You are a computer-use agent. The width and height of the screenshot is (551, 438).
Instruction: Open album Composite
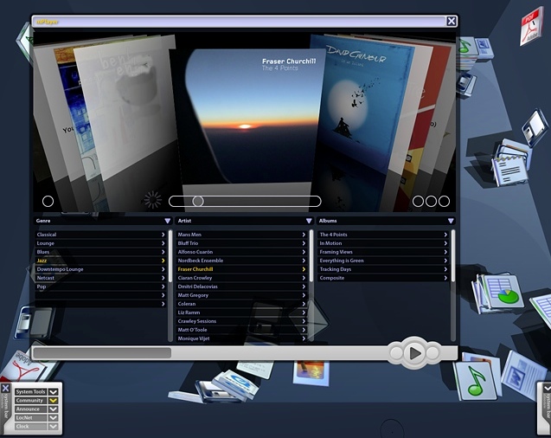(383, 278)
